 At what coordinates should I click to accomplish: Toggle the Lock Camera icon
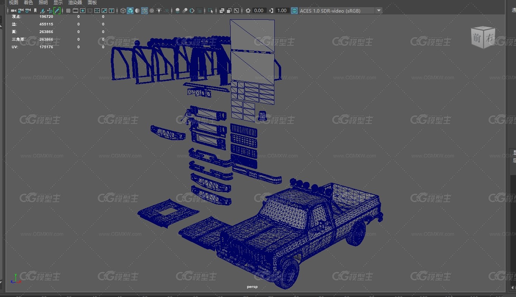pyautogui.click(x=20, y=11)
